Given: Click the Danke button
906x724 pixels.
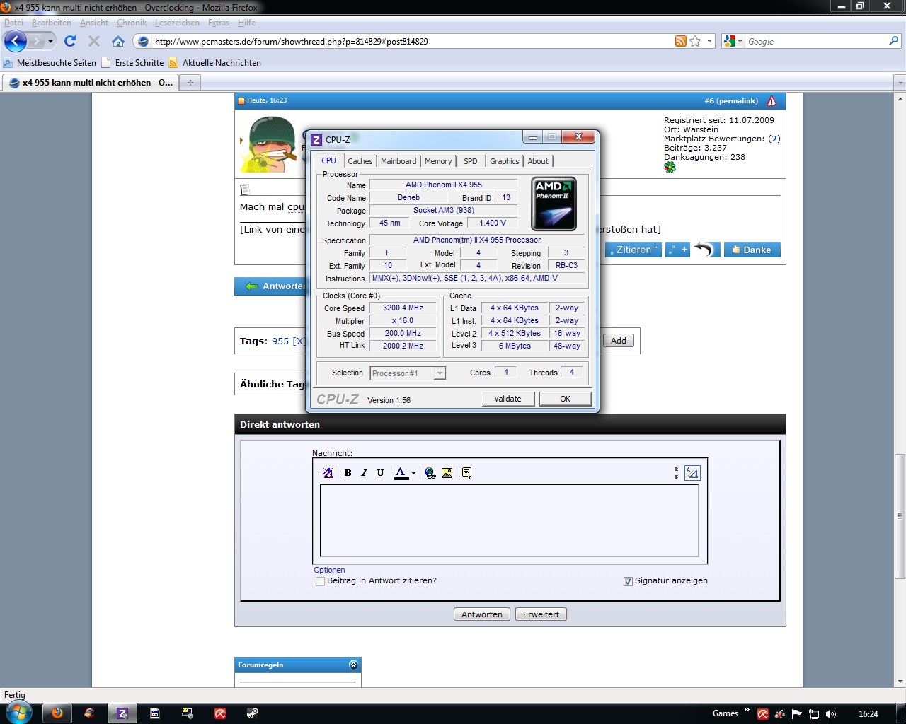Looking at the screenshot, I should pyautogui.click(x=752, y=250).
